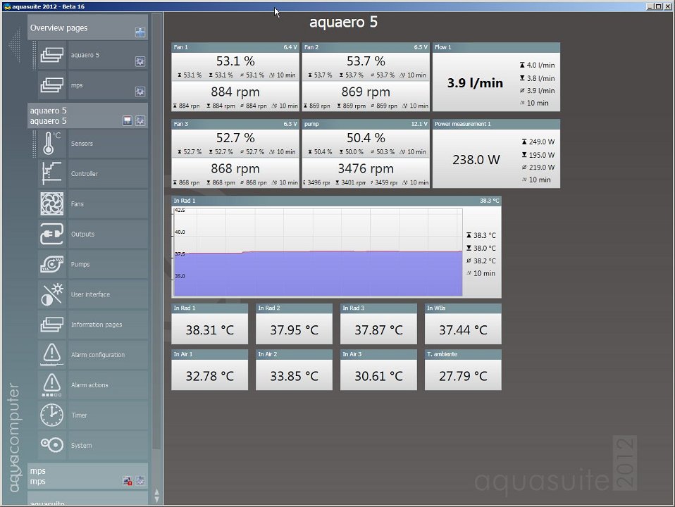Click the In Air 3 tile showing 30.61 °C
675x507 pixels.
(x=378, y=370)
